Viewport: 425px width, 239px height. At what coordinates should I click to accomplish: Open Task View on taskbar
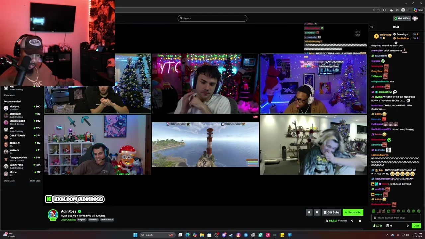180,235
